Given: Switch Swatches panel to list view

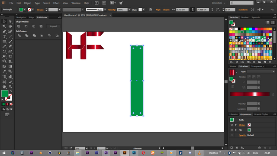Looking at the screenshot, I should [268, 23].
